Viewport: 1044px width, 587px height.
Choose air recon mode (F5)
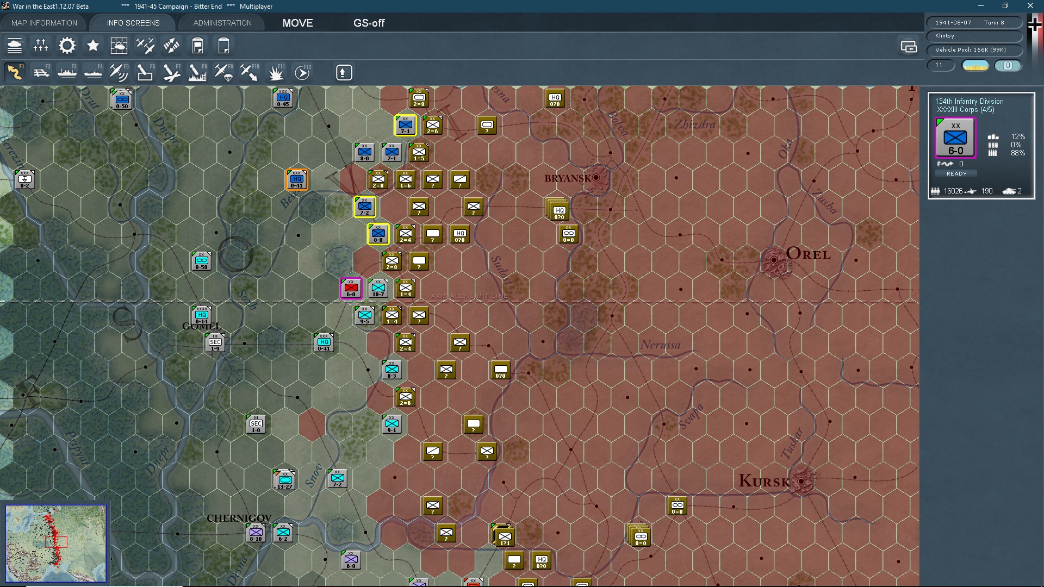[x=119, y=72]
